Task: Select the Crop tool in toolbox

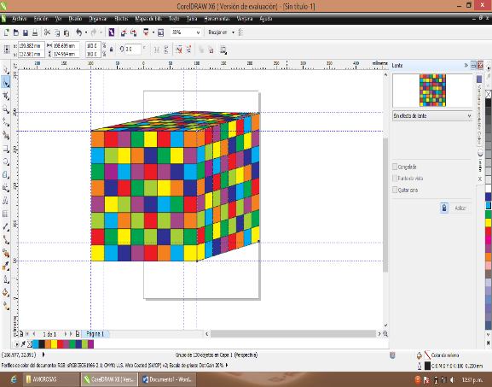Action: [6, 96]
